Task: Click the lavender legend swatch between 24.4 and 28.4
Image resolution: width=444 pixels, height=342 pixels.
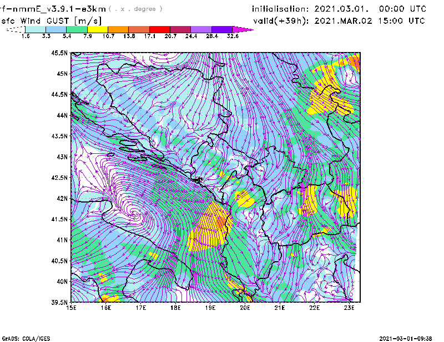Action: click(201, 29)
